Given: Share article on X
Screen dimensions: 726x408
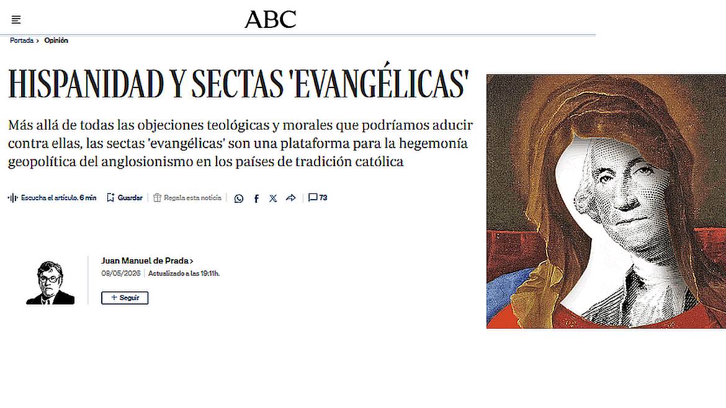Looking at the screenshot, I should 273,198.
